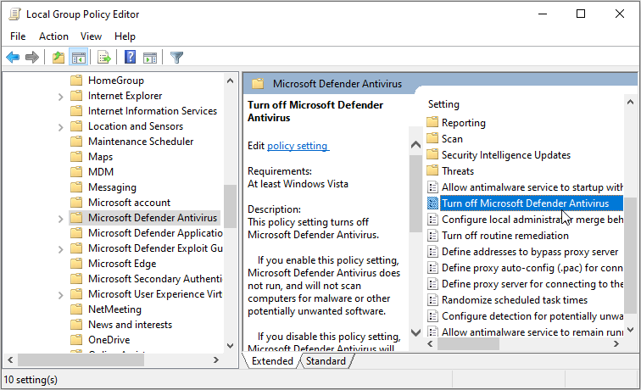Switch to the Standard tab

pos(326,361)
